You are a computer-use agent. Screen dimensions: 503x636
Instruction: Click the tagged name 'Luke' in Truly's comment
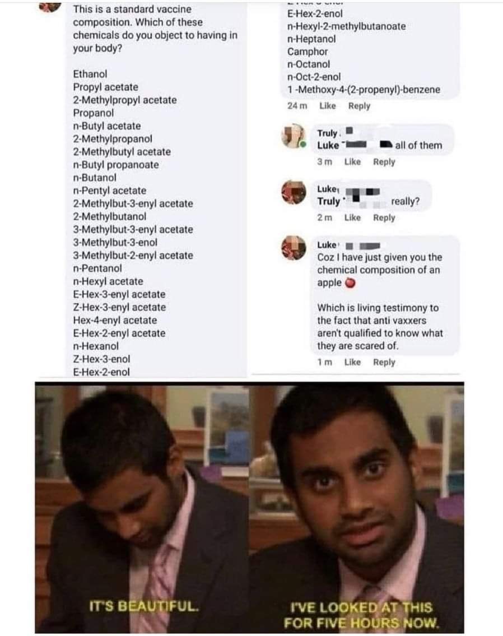[x=328, y=145]
